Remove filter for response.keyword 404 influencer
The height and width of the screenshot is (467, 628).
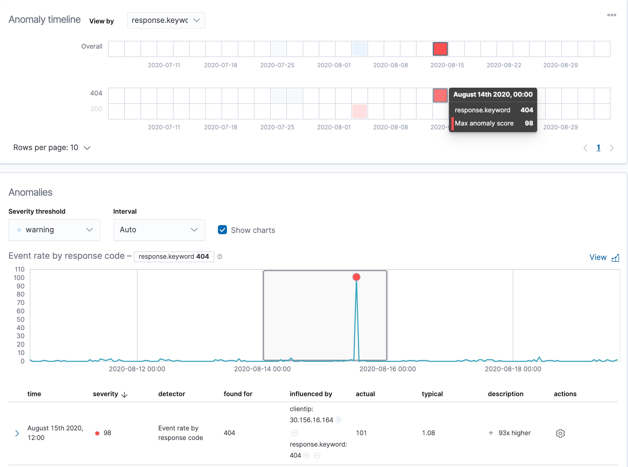pos(317,456)
